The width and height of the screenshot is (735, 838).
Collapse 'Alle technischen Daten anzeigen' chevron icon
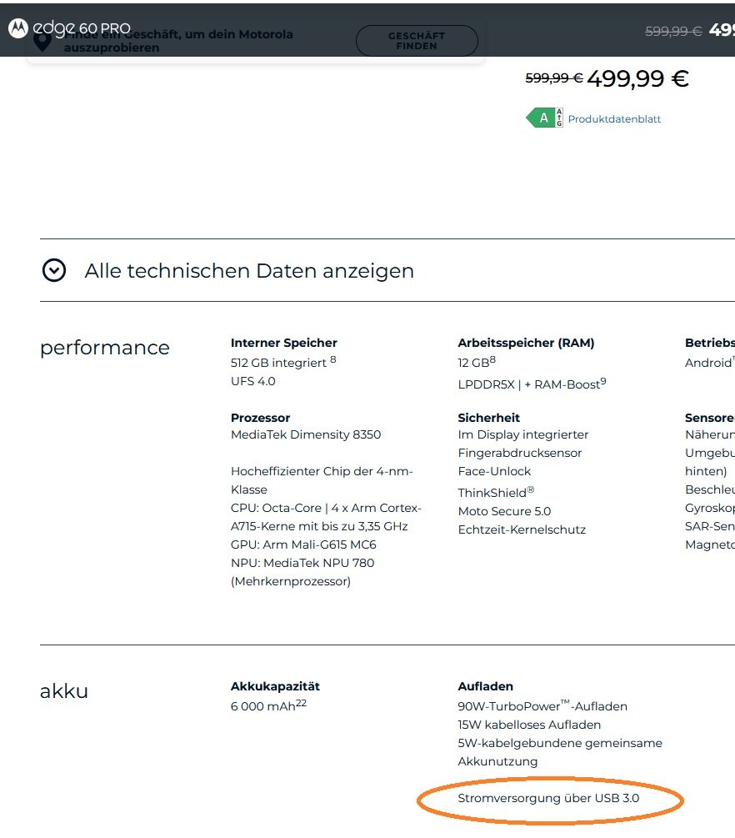pos(54,270)
